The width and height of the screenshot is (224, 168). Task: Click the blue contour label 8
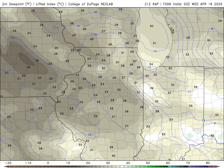click(x=212, y=29)
